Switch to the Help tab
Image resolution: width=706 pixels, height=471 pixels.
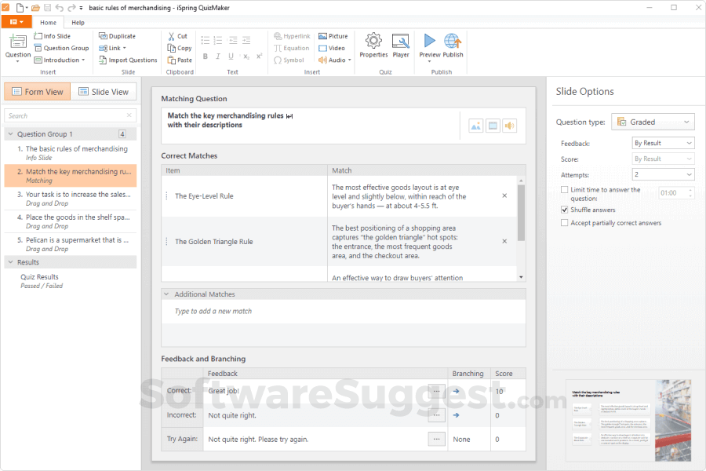[x=78, y=22]
